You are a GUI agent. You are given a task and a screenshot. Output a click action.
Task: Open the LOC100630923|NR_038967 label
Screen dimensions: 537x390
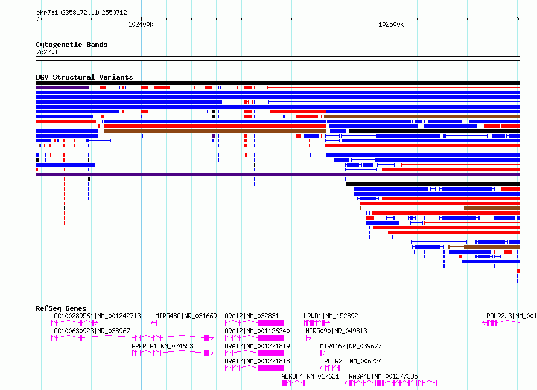coord(90,331)
